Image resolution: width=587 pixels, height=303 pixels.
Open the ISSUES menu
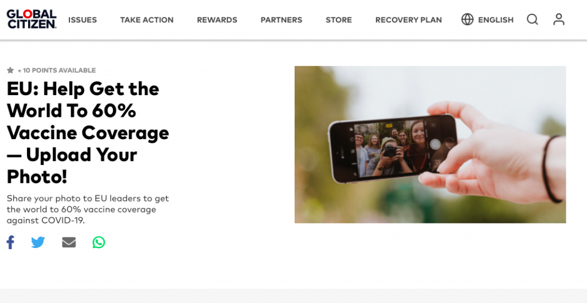point(83,20)
